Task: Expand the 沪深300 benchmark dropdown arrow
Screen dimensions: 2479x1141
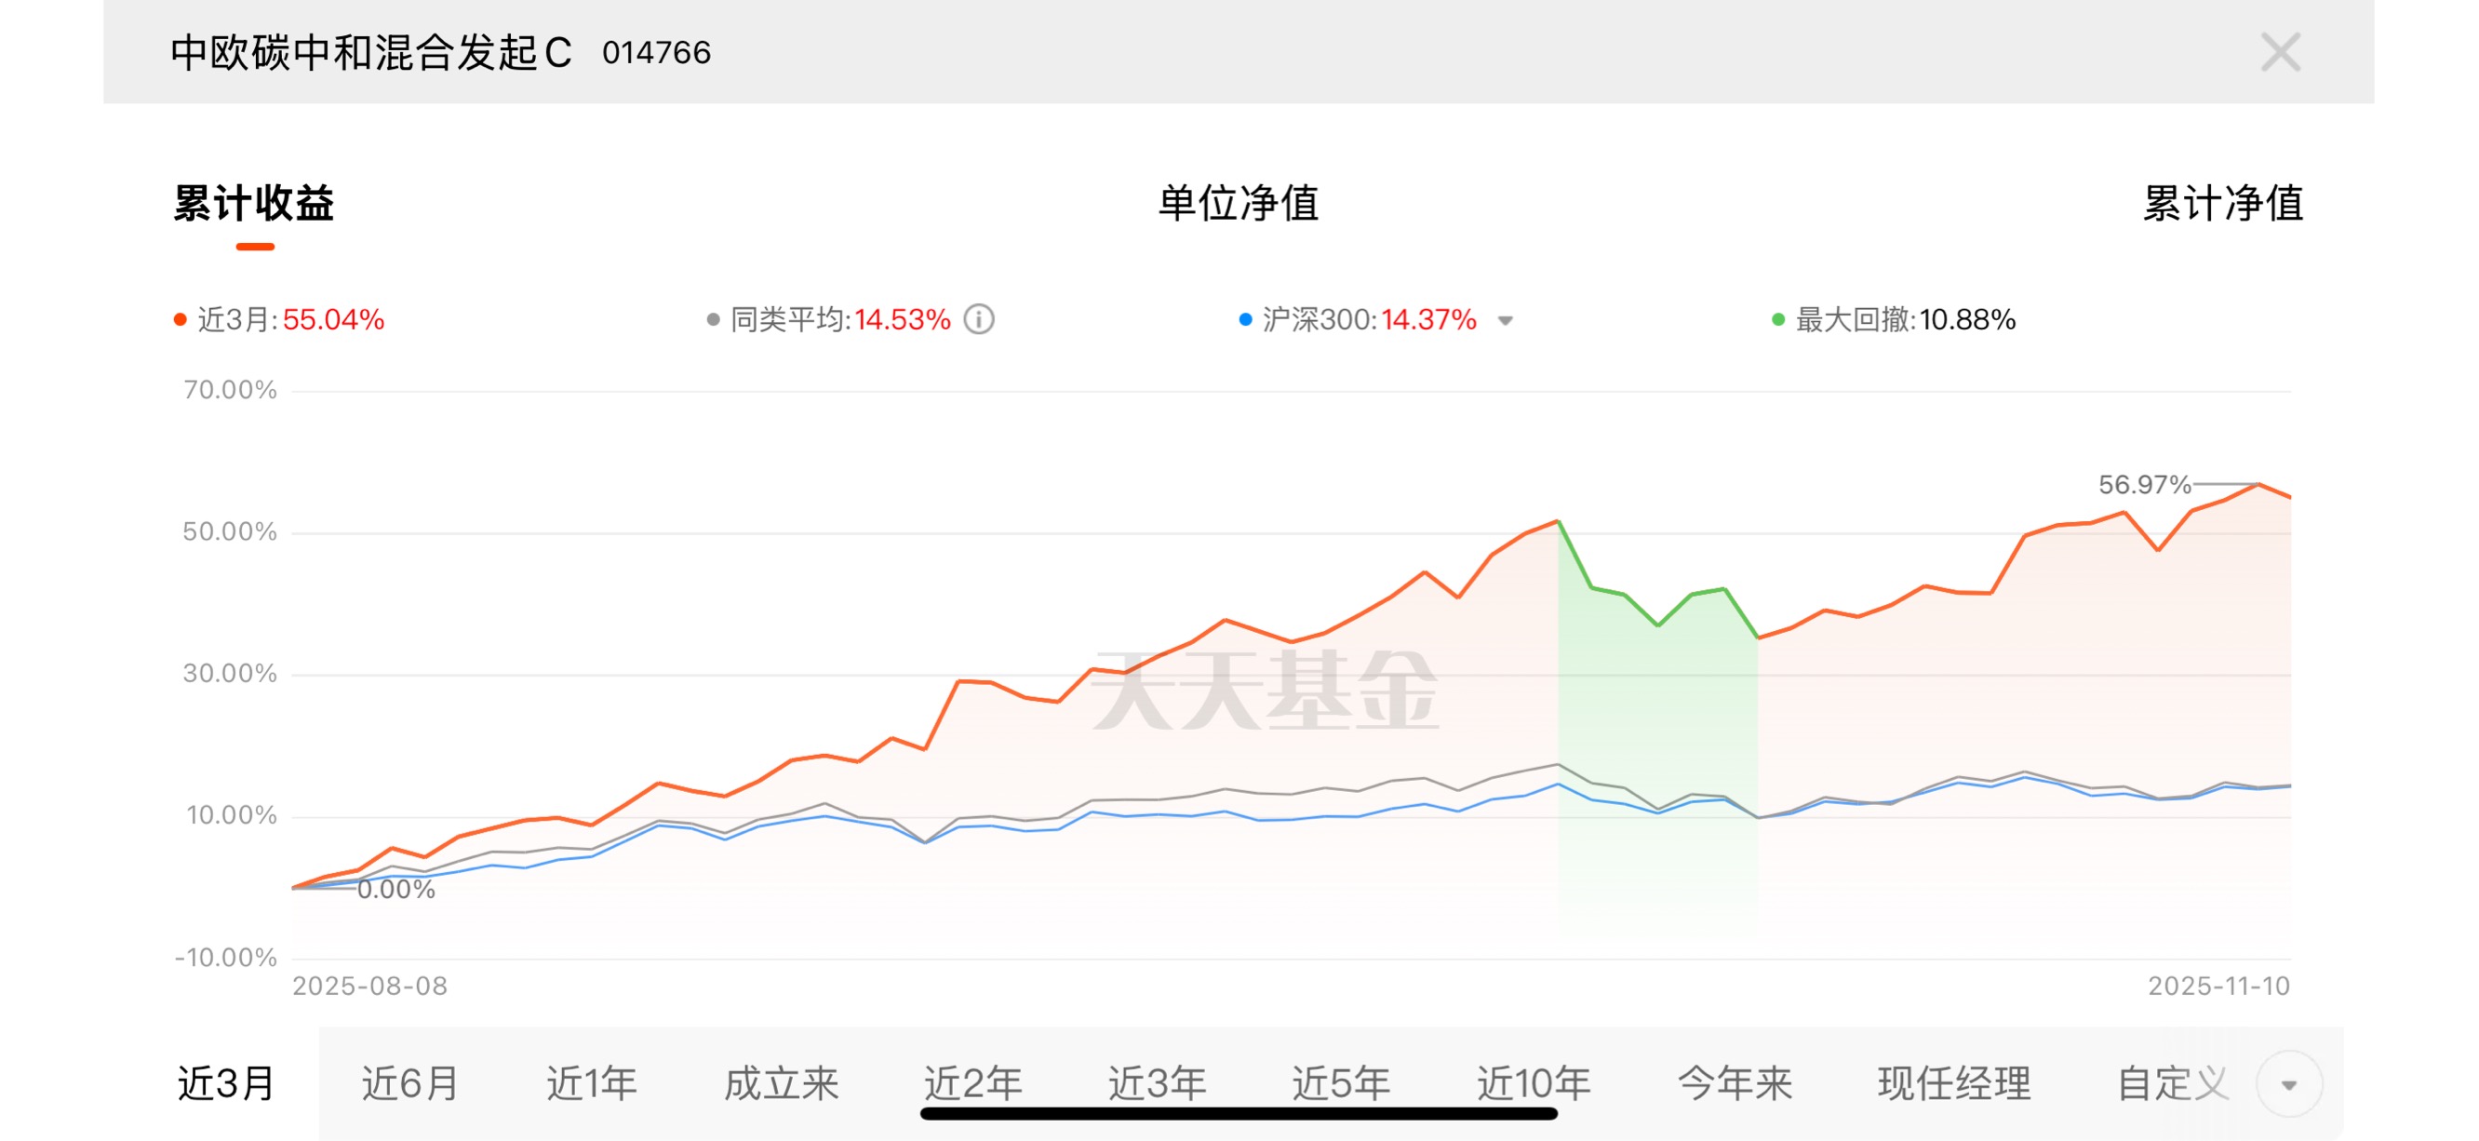Action: click(x=1505, y=320)
